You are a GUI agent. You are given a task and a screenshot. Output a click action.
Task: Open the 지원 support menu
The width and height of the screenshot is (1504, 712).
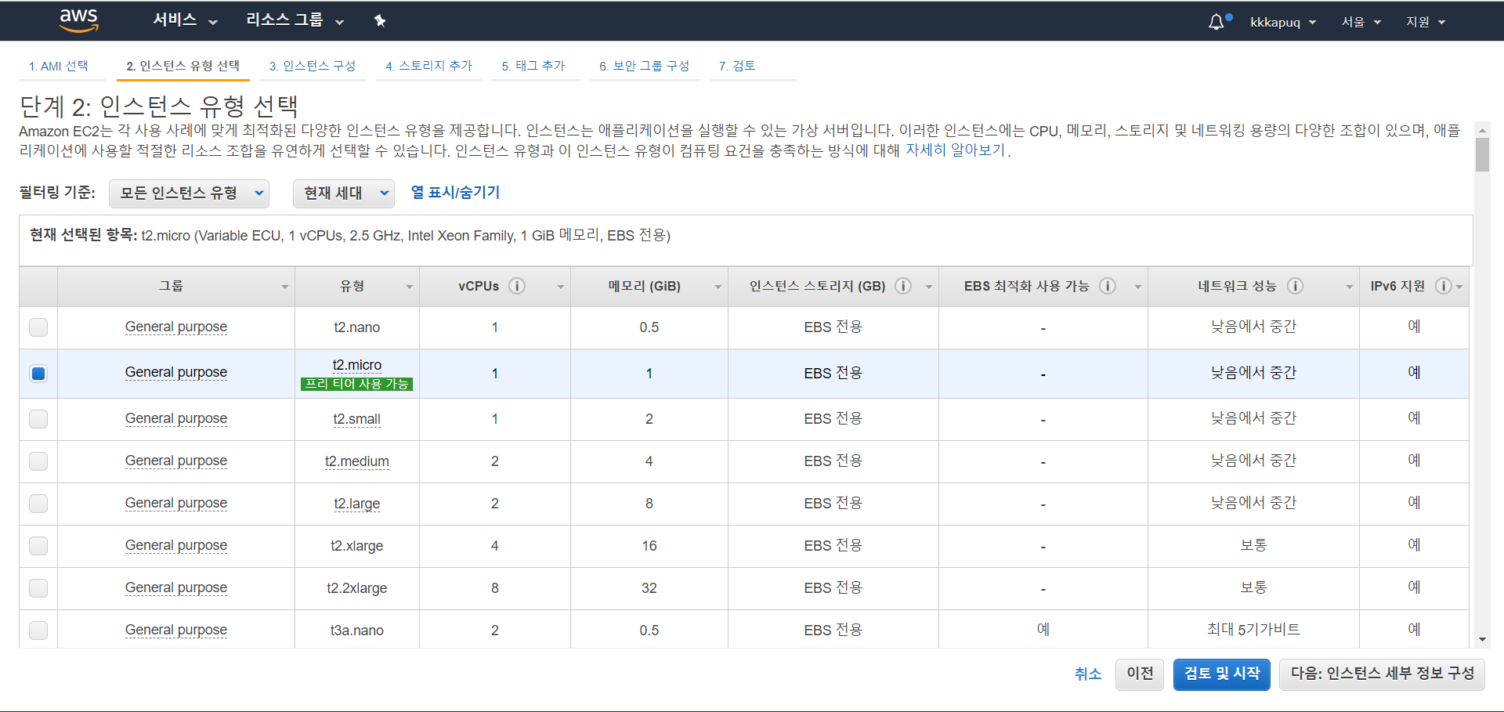tap(1426, 22)
